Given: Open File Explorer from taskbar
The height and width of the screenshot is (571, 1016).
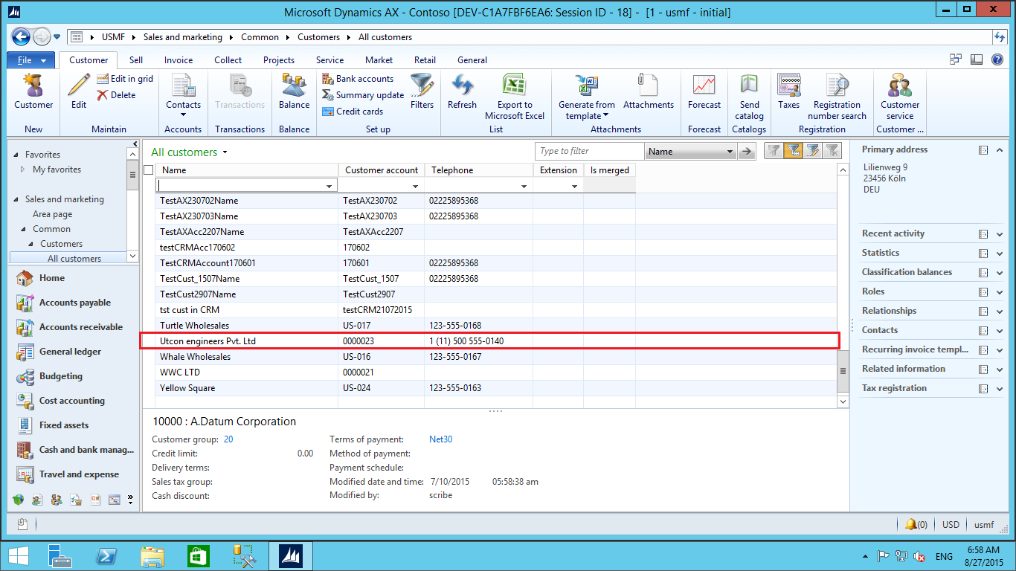Looking at the screenshot, I should (x=152, y=555).
